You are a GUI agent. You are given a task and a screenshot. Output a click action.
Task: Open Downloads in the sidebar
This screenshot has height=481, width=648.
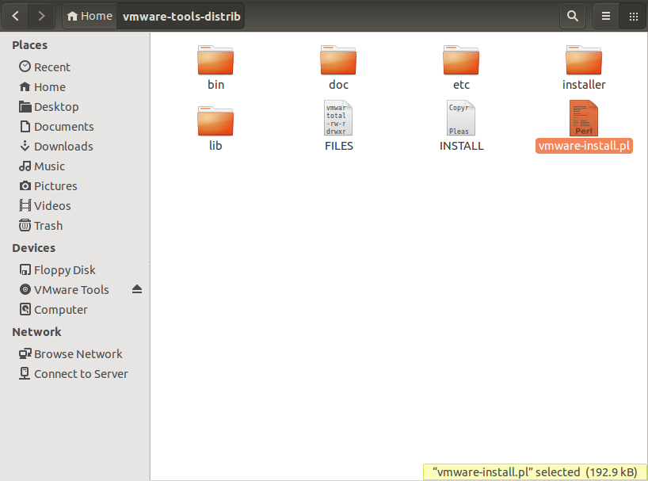point(56,147)
